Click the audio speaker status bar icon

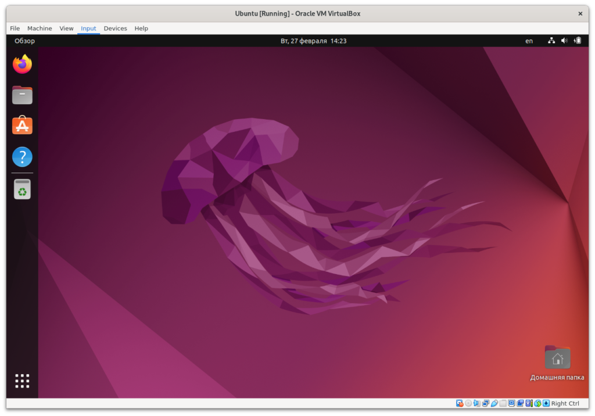pos(477,403)
